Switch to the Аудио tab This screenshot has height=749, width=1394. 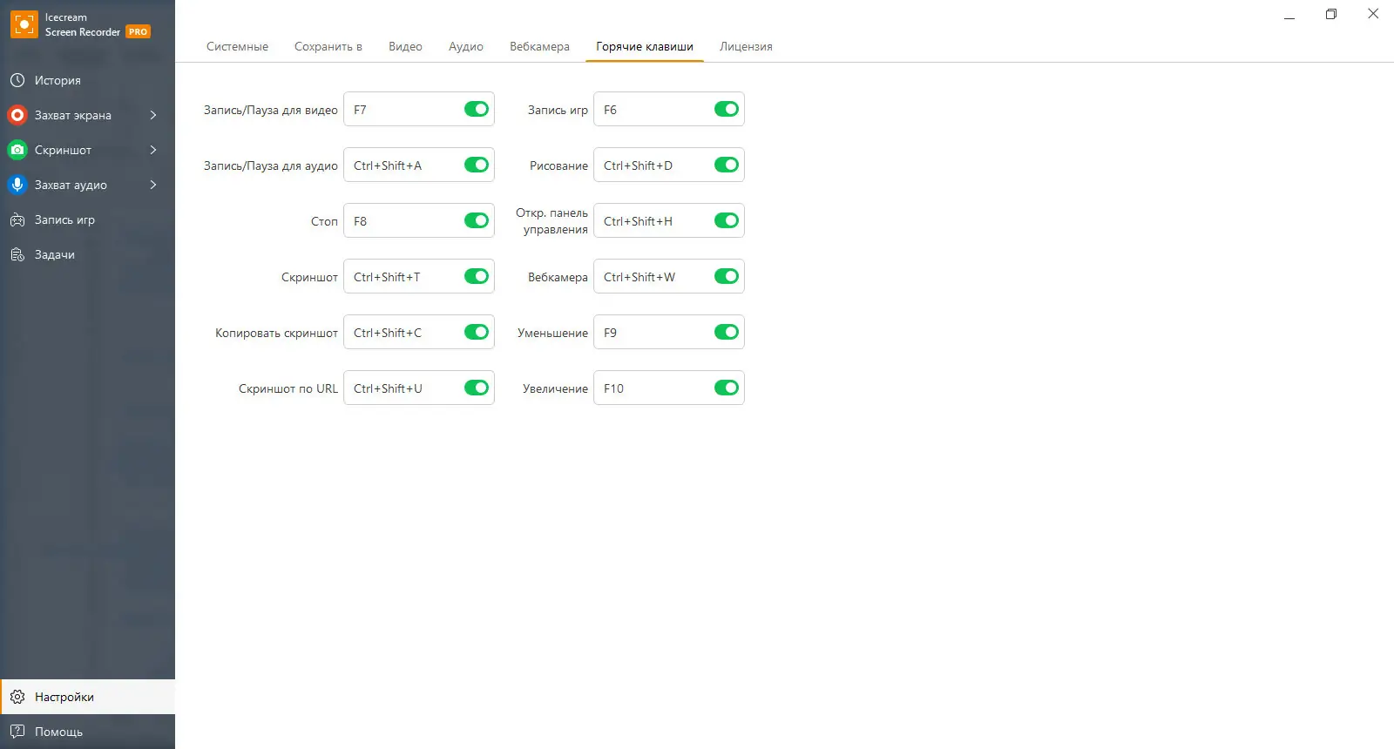(x=466, y=46)
